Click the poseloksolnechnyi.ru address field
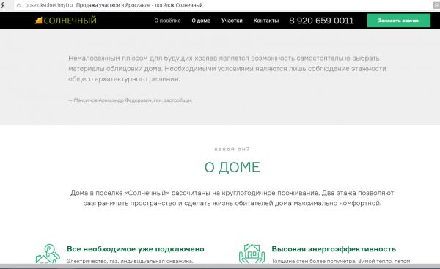The image size is (440, 269). point(49,5)
